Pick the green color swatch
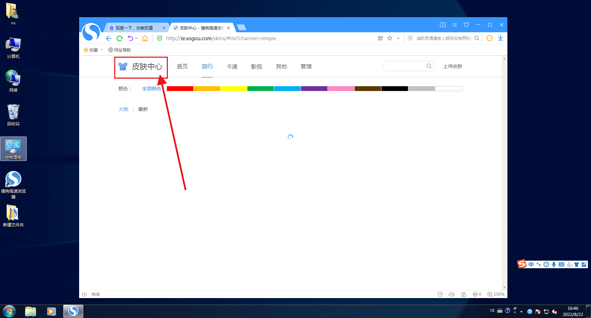The width and height of the screenshot is (591, 318). [x=260, y=89]
